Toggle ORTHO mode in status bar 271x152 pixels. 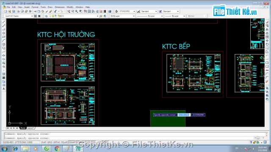pos(56,142)
